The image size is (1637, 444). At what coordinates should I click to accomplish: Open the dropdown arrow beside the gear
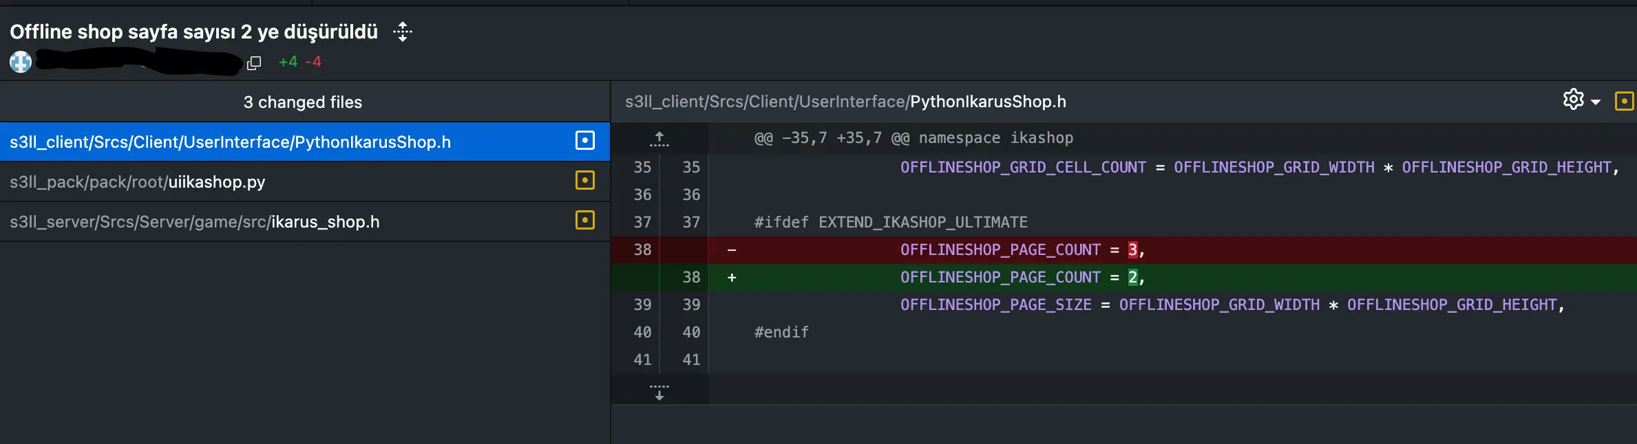[1596, 102]
